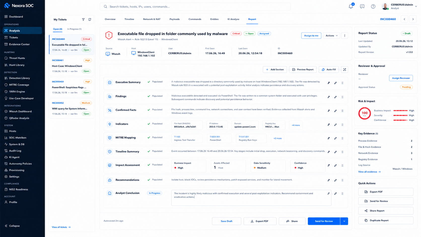
Task: Click the search tickets input field
Action: pos(195,7)
